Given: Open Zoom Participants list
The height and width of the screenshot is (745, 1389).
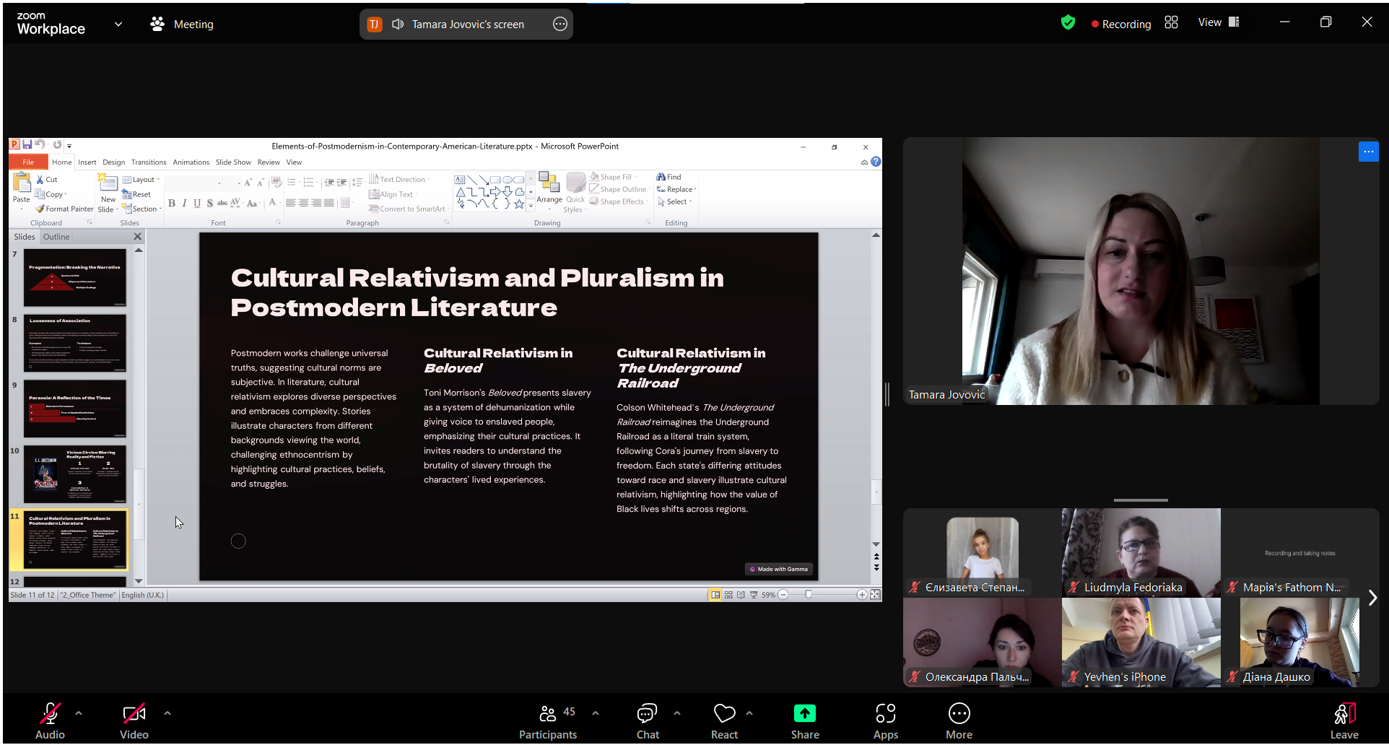Looking at the screenshot, I should pos(548,721).
